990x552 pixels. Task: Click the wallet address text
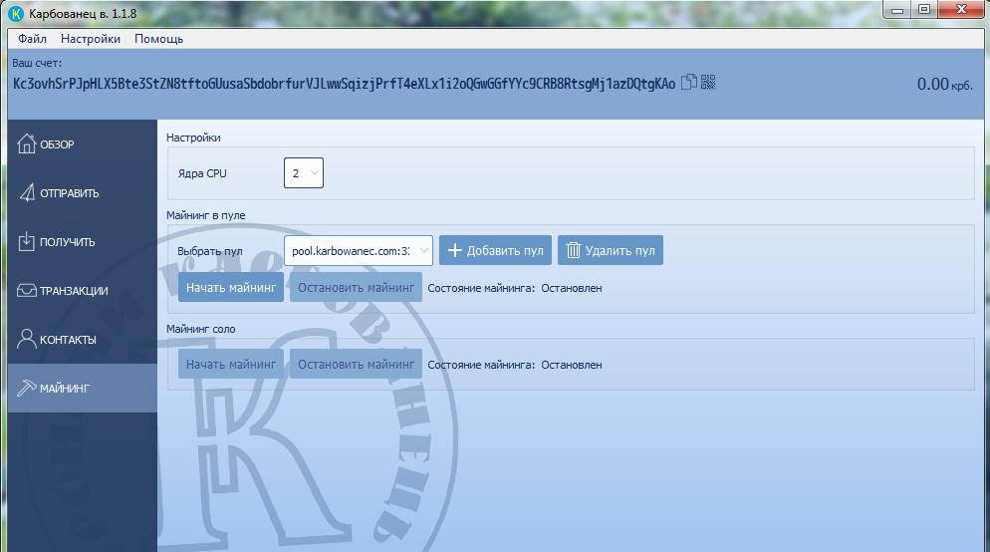click(344, 84)
